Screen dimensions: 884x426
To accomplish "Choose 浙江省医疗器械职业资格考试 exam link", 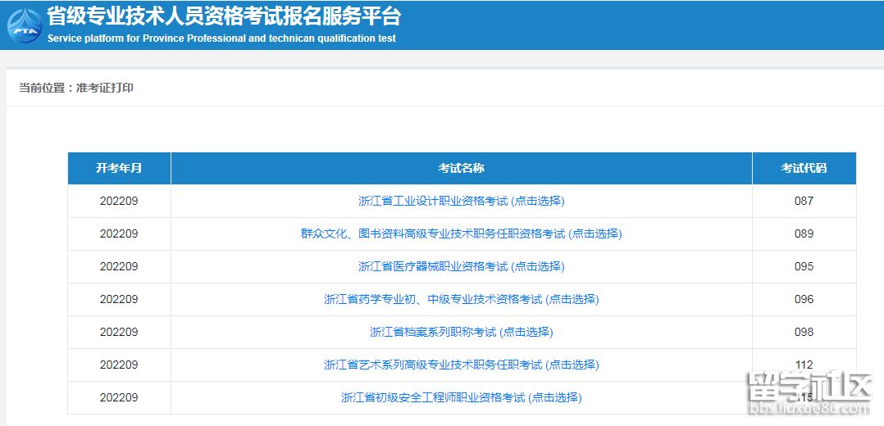I will 461,266.
